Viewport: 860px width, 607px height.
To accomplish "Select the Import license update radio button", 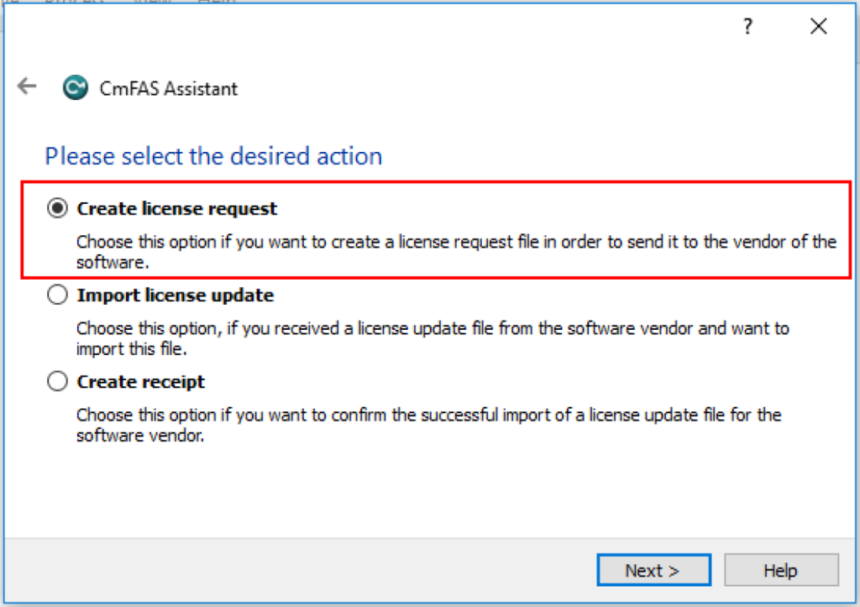I will (58, 296).
